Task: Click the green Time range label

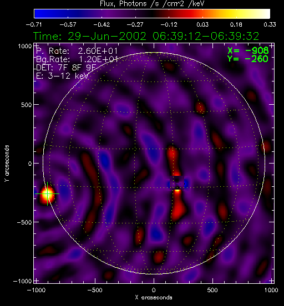Action: pyautogui.click(x=146, y=36)
